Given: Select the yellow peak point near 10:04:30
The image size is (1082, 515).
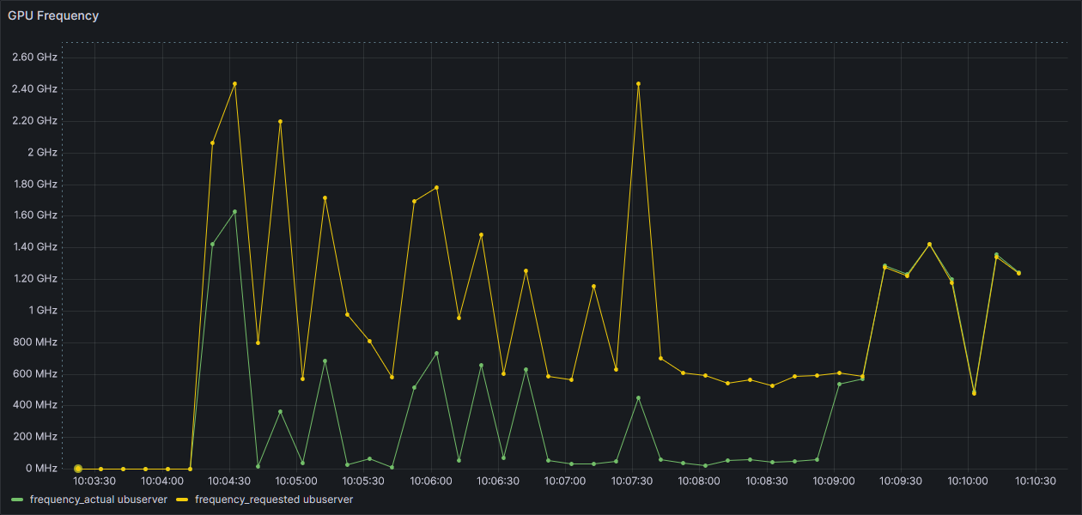Looking at the screenshot, I should (x=234, y=84).
